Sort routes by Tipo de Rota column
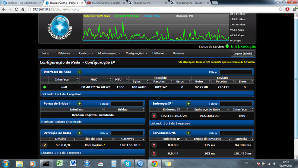The image size is (298, 168). 95,139
